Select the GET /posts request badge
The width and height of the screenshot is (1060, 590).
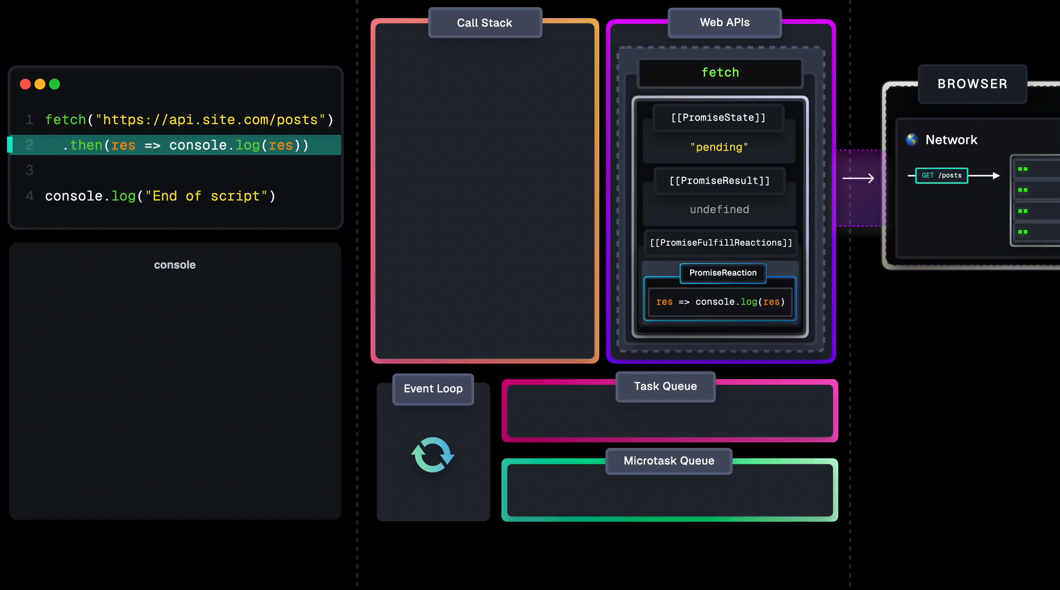coord(942,176)
